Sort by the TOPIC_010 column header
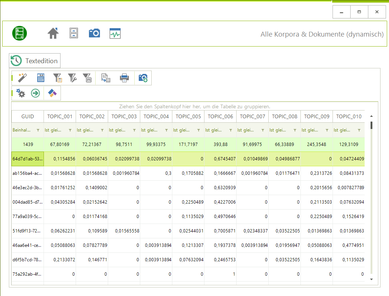Image resolution: width=389 pixels, height=296 pixels. [348, 116]
